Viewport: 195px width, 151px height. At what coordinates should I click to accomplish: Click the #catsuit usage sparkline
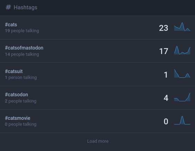pyautogui.click(x=182, y=73)
